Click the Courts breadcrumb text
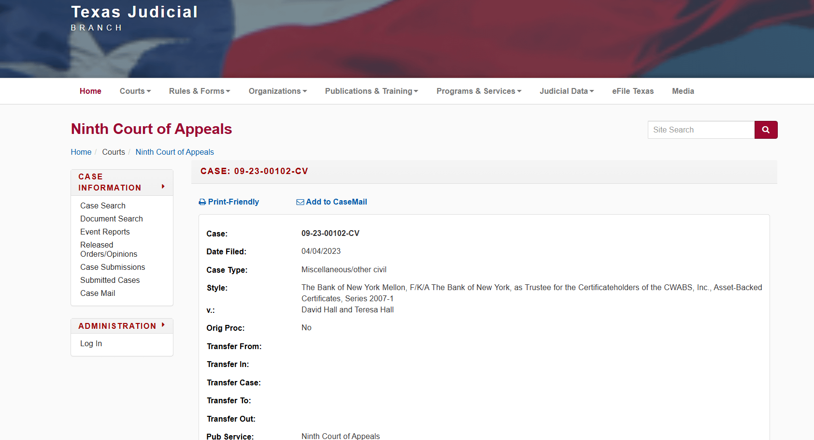 114,152
